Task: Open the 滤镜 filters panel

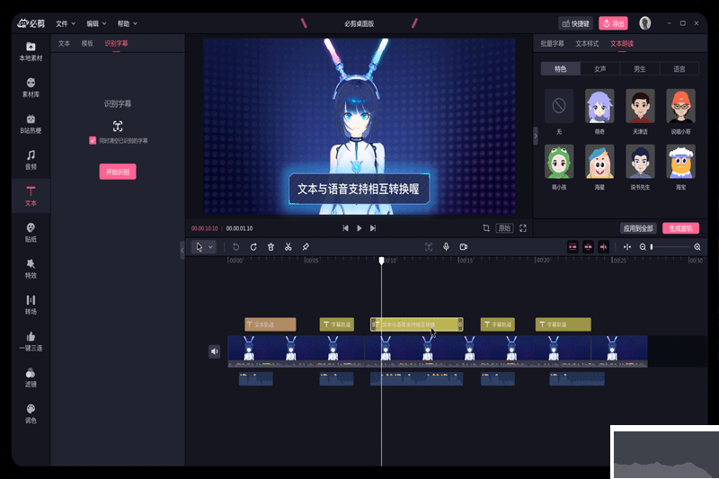Action: [x=31, y=377]
